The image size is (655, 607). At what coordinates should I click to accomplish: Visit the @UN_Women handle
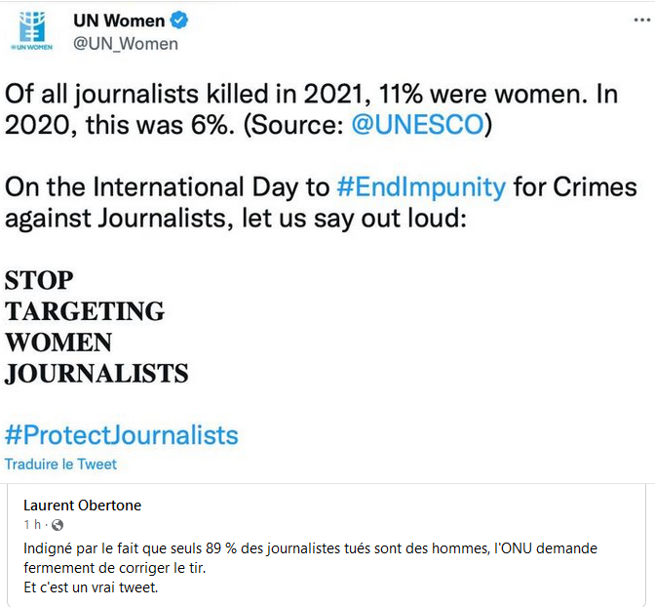(126, 44)
